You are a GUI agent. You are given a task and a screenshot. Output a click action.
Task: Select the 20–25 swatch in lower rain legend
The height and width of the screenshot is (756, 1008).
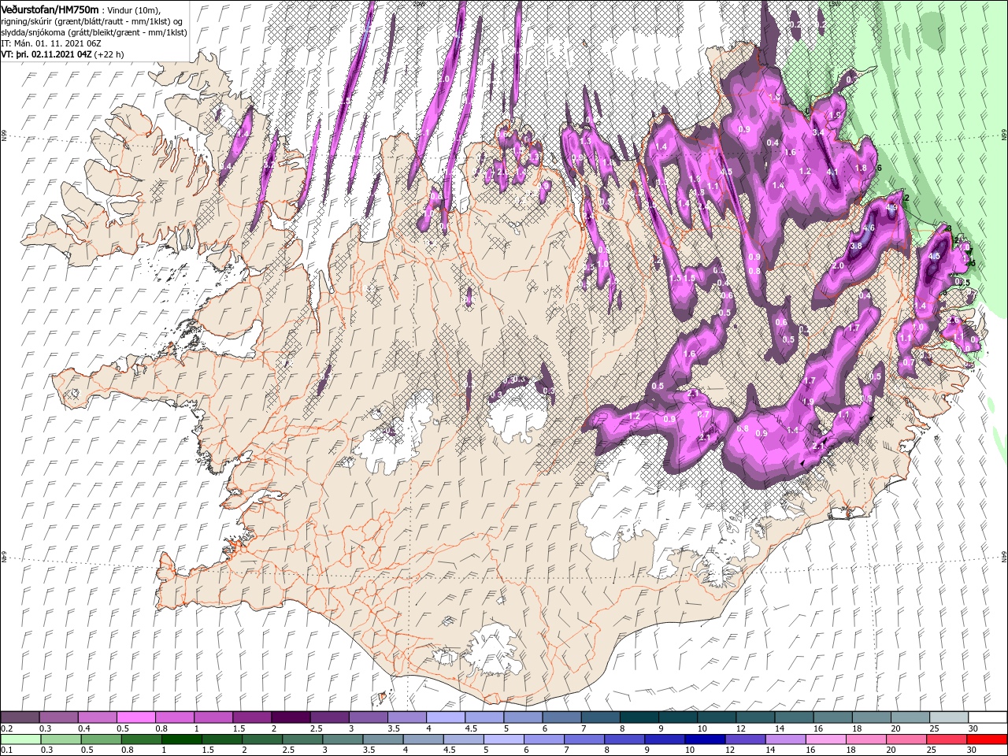click(906, 739)
